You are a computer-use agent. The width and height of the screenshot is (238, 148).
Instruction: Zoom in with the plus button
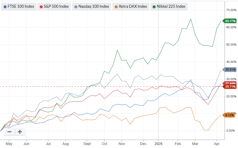coord(20,132)
